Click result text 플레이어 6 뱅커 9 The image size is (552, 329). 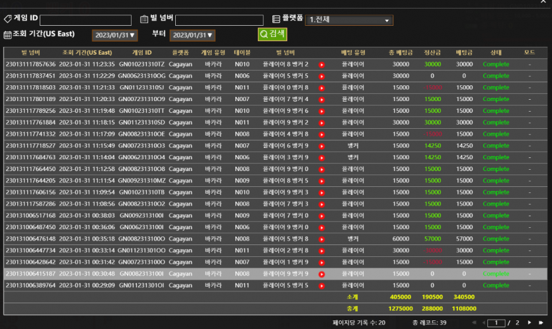[286, 146]
